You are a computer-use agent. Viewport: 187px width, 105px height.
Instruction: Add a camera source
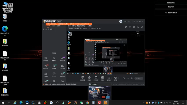[89, 78]
